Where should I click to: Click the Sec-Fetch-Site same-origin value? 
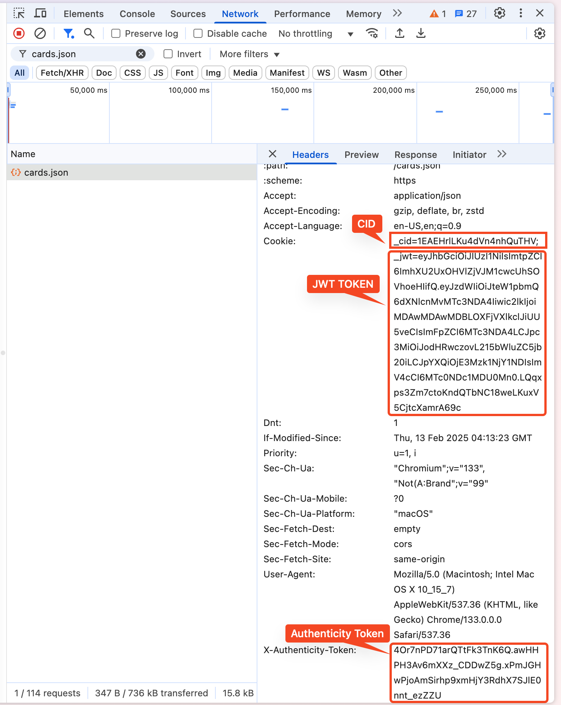419,559
